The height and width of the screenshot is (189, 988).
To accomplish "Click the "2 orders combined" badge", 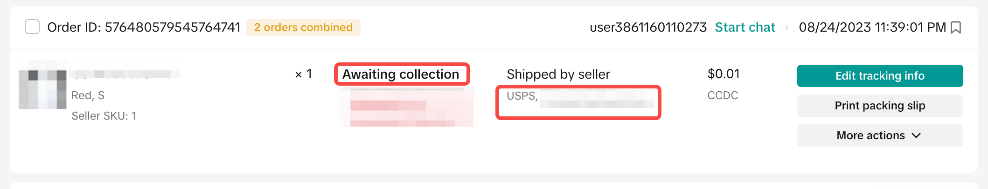I will click(303, 27).
